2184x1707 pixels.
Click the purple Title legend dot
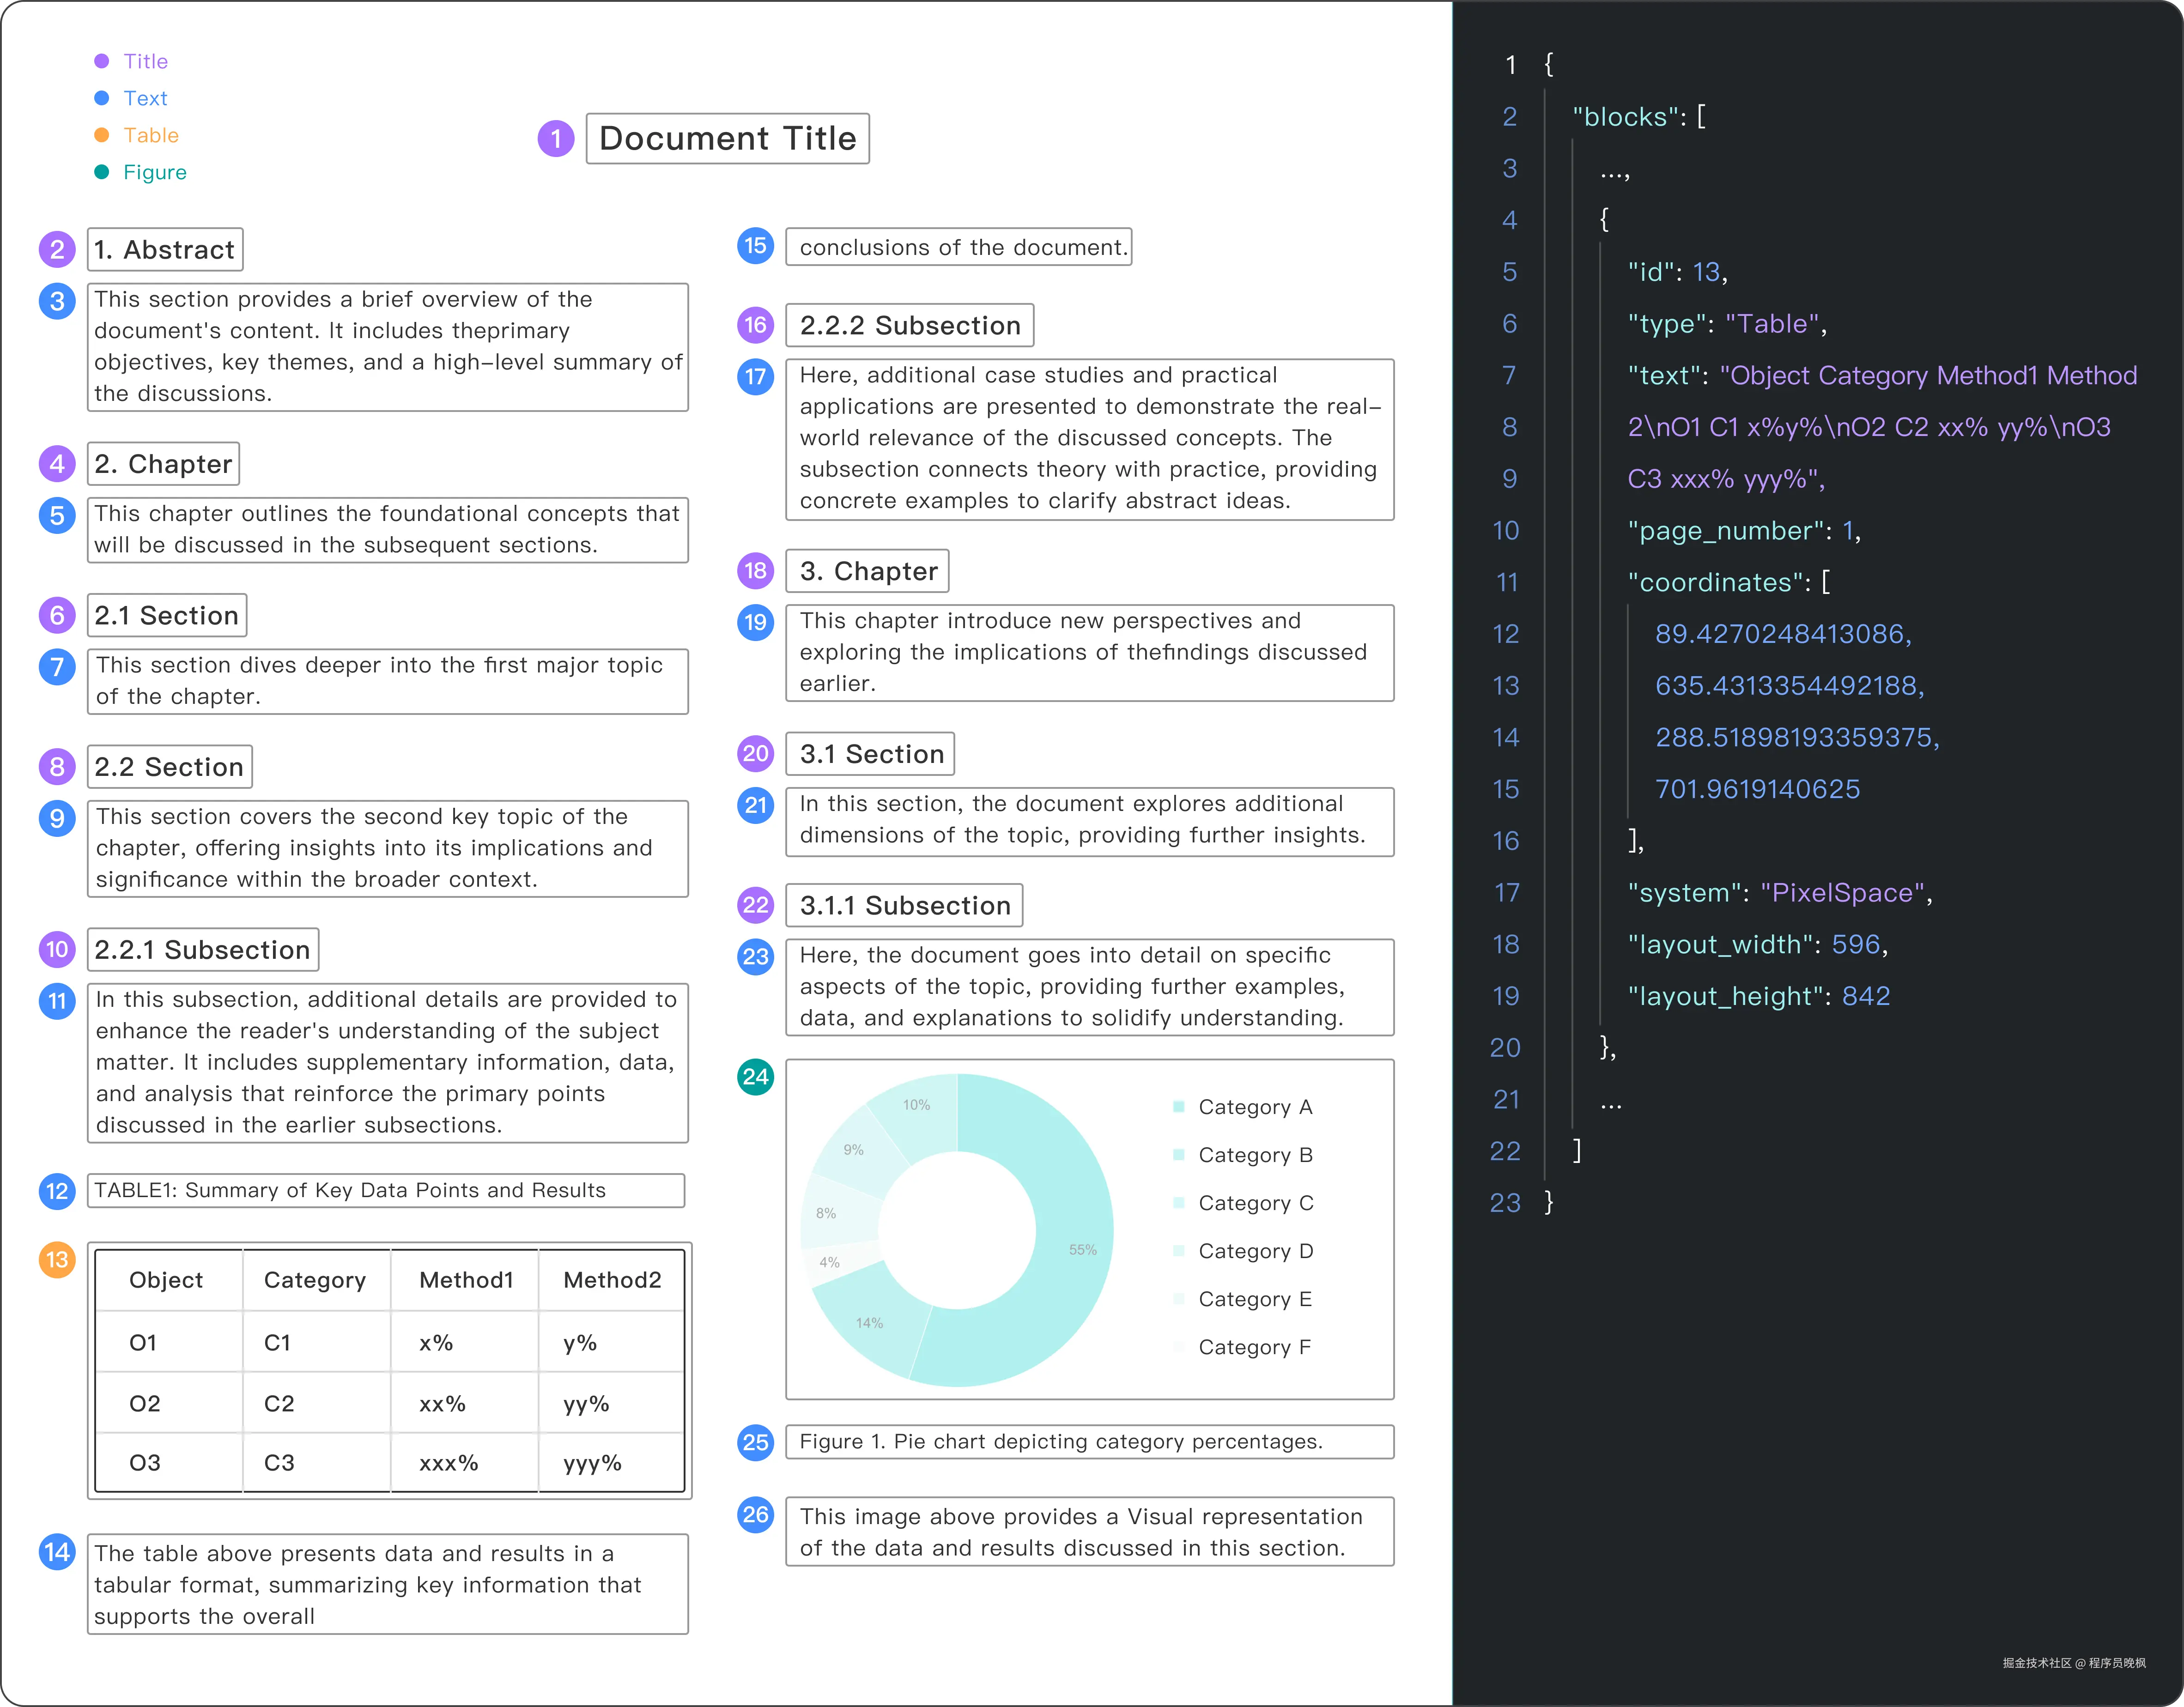point(101,61)
